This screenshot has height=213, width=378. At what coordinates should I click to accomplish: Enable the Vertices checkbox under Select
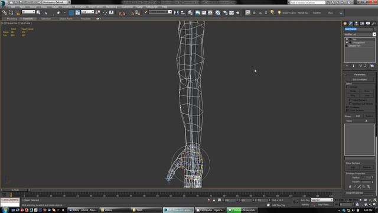(347, 87)
